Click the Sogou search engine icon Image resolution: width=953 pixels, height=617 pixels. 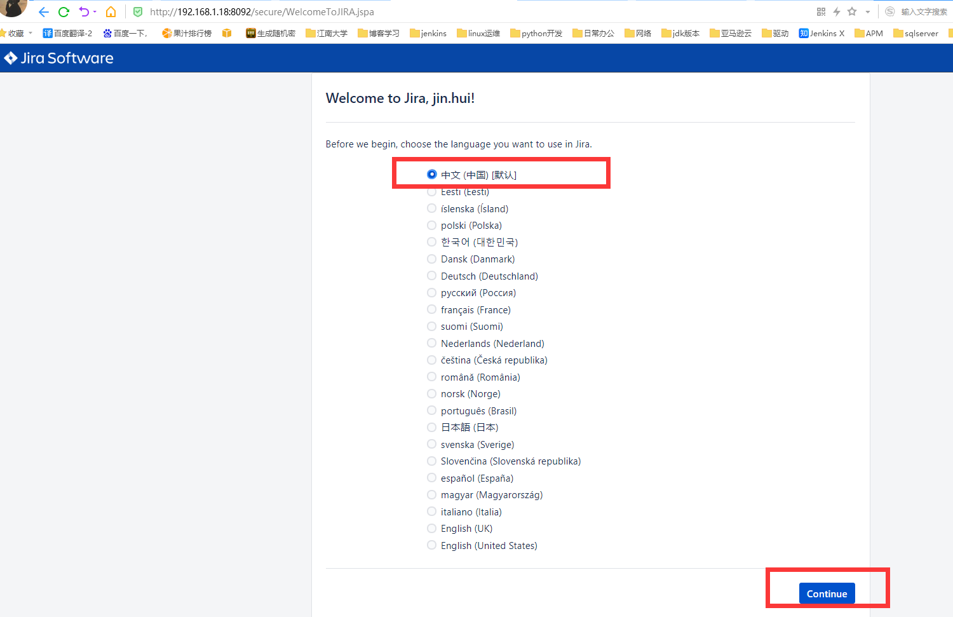coord(890,12)
